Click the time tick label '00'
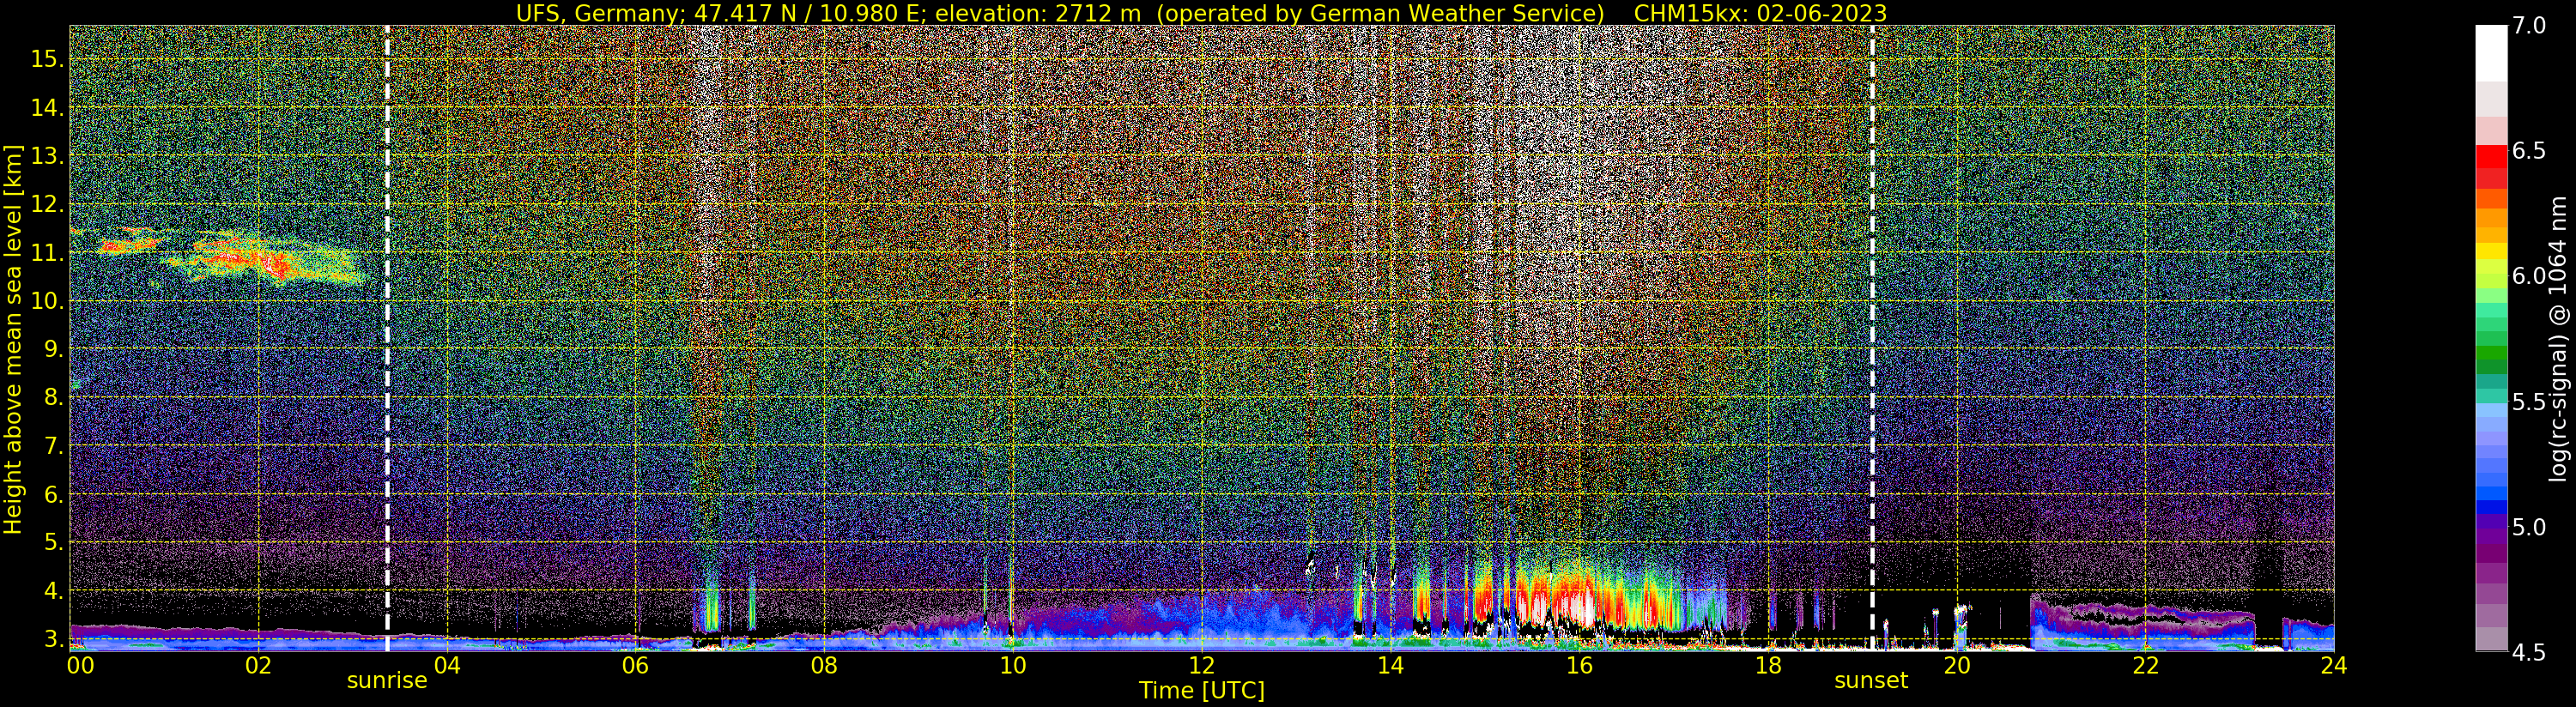This screenshot has height=707, width=2576. tap(79, 665)
